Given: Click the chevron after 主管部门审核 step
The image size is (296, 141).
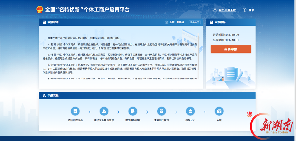Looking at the screenshot, I should [x=176, y=112].
